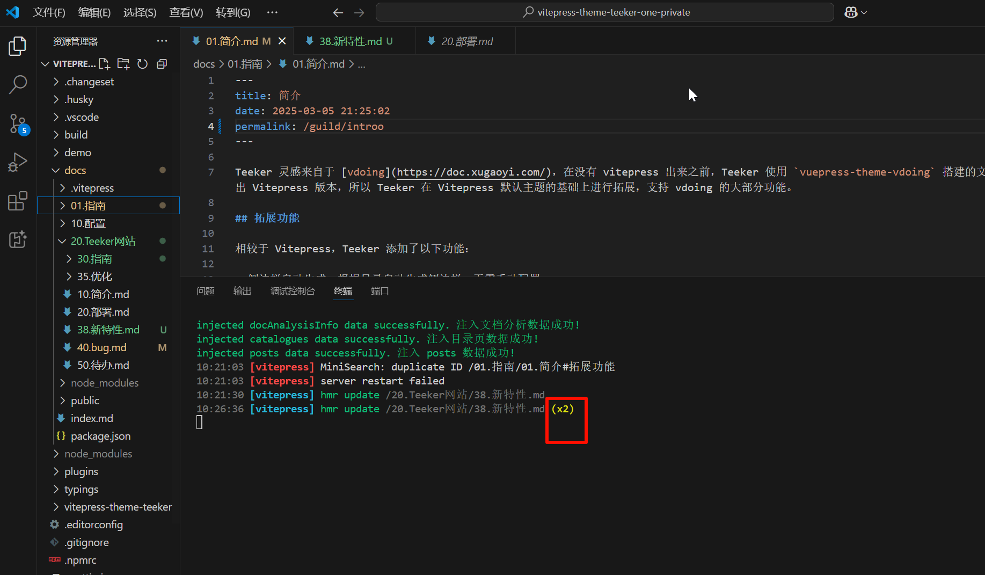Expand the .vitepress folder
This screenshot has height=575, width=985.
click(108, 188)
